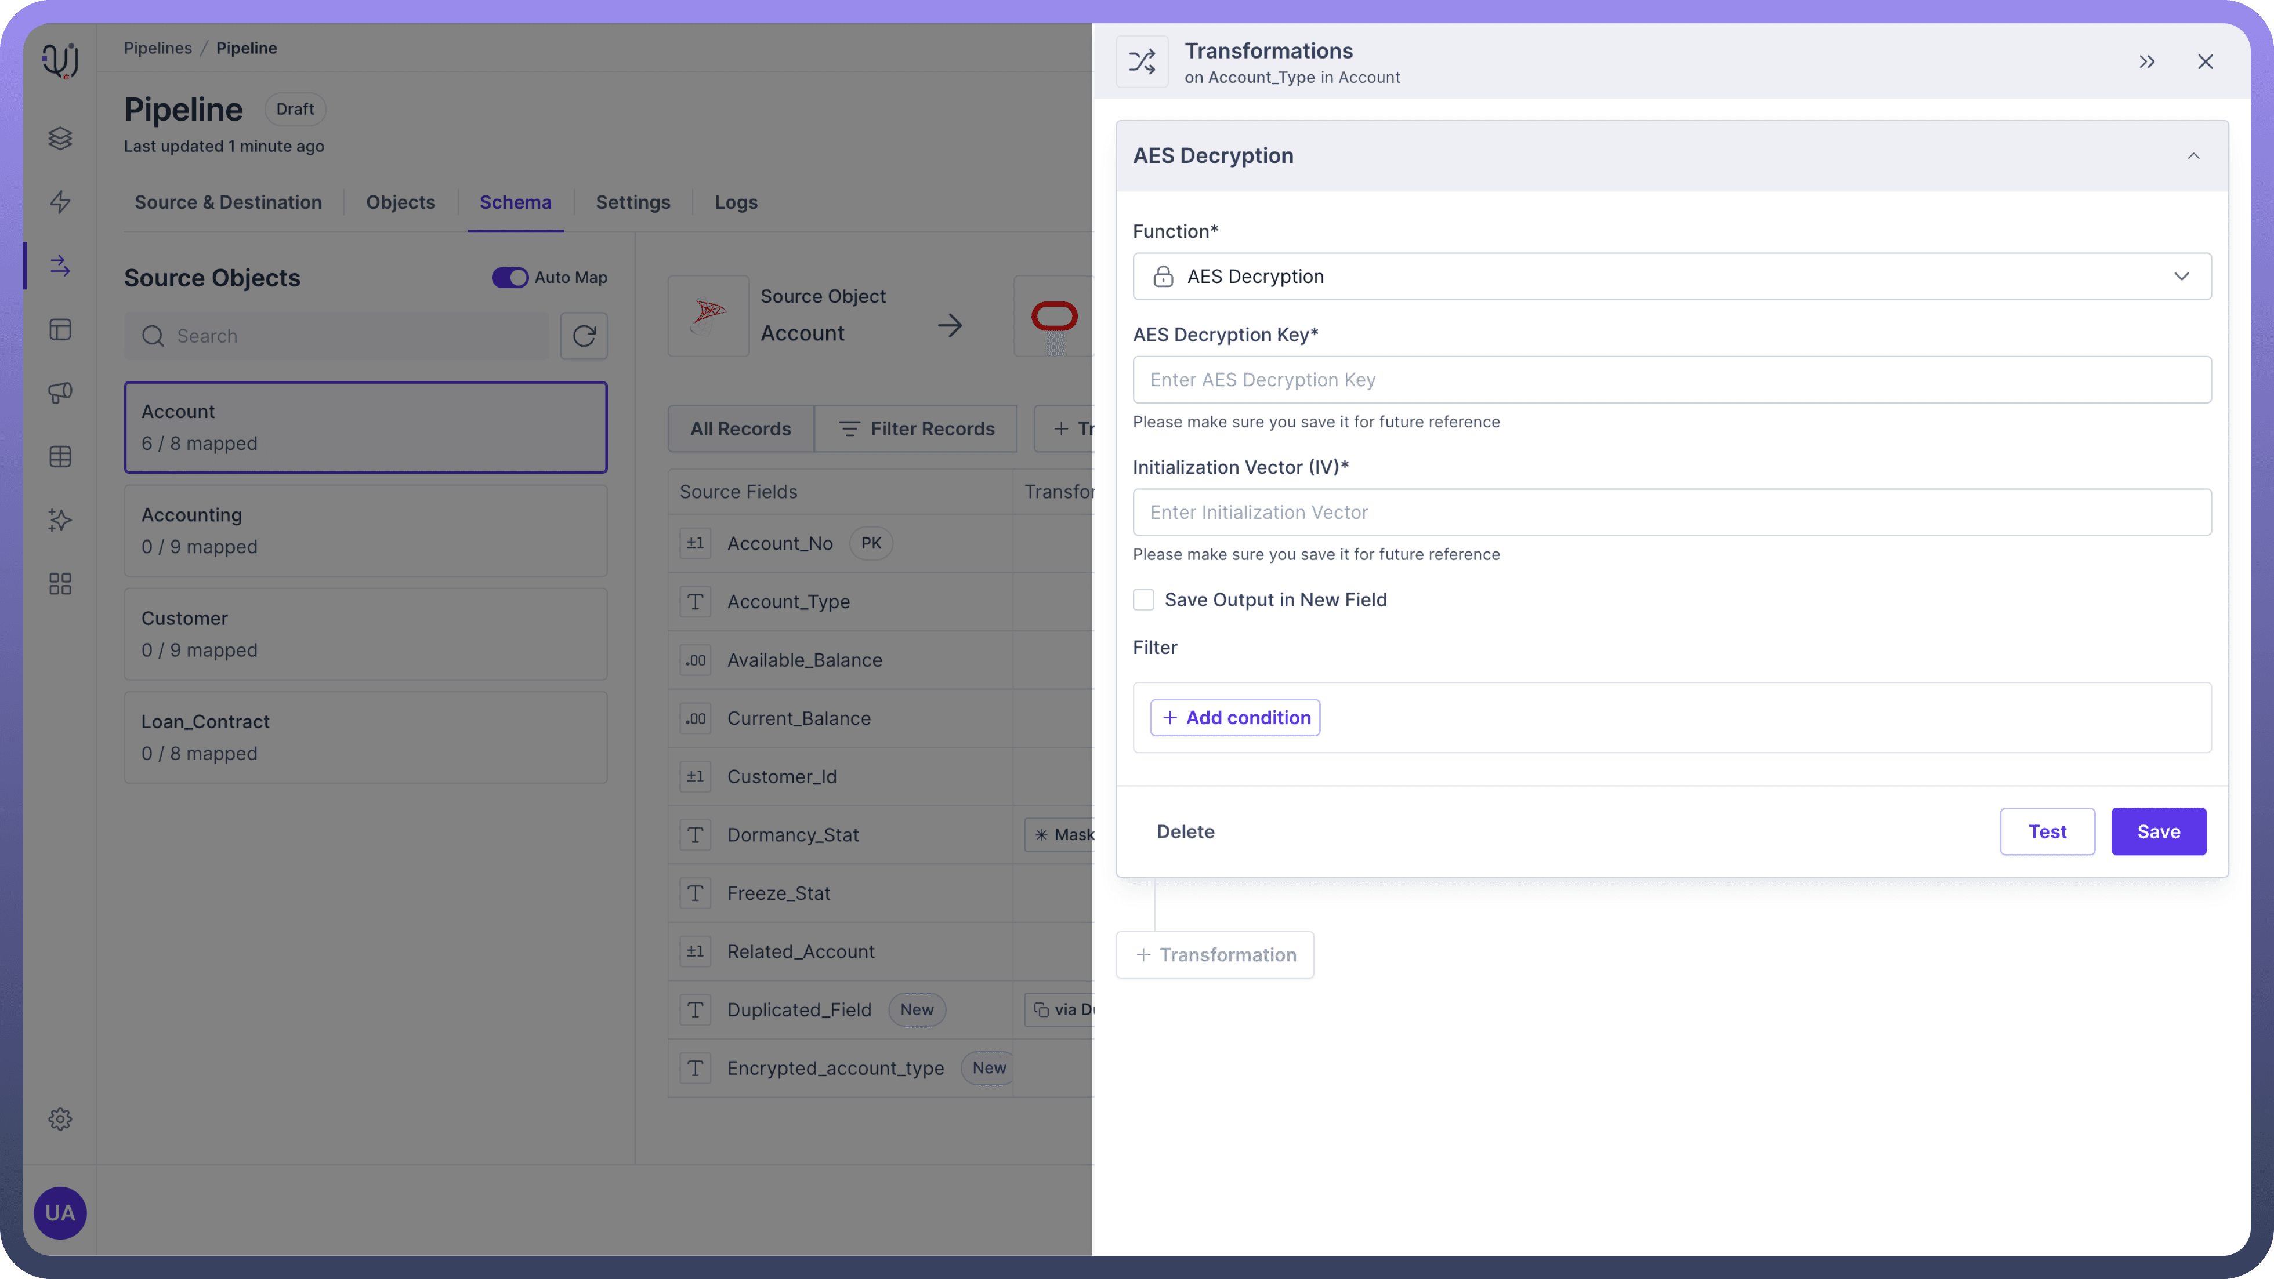This screenshot has width=2274, height=1279.
Task: Click the sparkle stars sidebar icon
Action: click(60, 519)
